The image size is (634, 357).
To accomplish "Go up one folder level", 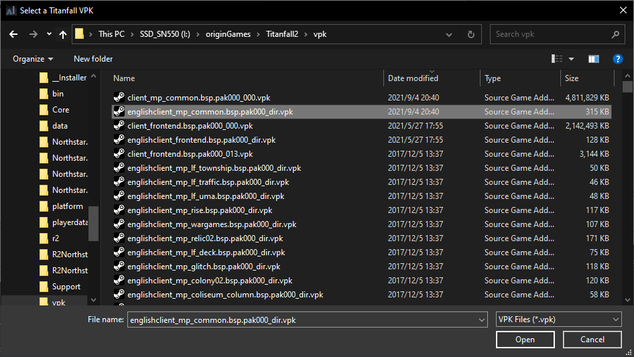I will [63, 34].
